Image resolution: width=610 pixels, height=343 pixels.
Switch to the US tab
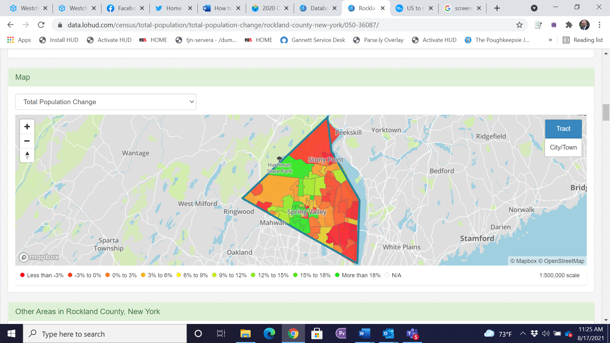414,8
